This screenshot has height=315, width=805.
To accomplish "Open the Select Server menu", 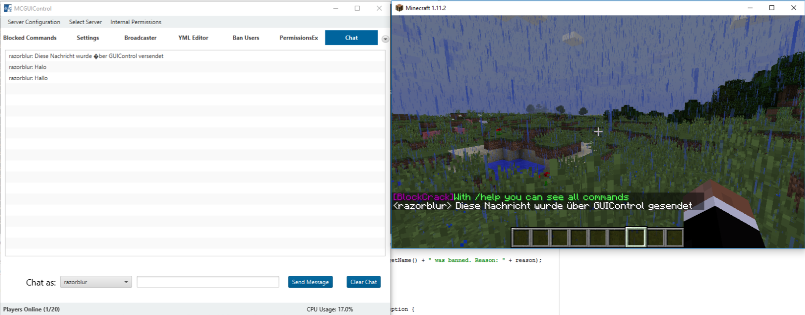I will pos(85,22).
